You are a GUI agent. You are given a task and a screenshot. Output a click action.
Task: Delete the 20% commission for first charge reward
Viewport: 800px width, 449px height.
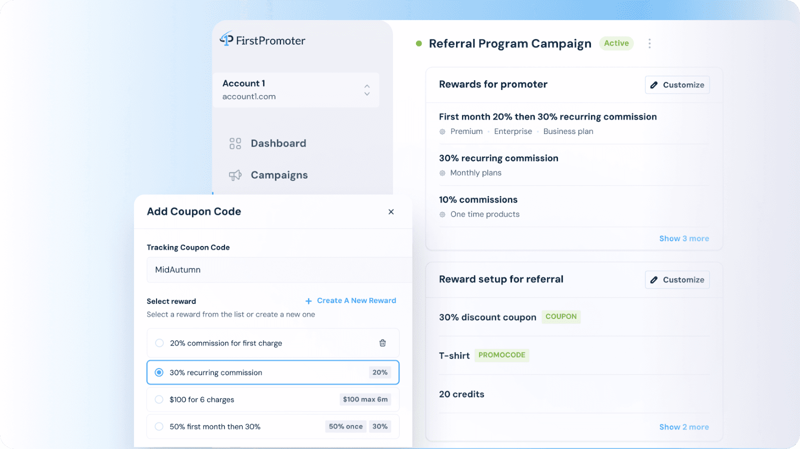382,343
